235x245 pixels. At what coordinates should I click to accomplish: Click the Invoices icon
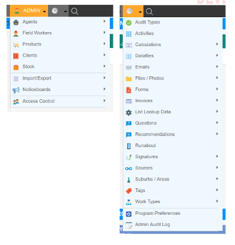click(129, 101)
